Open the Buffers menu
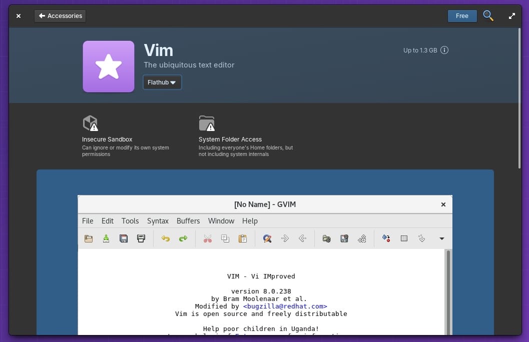 (x=188, y=220)
